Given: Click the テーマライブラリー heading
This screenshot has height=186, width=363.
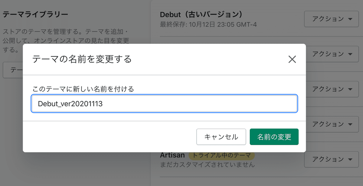Looking at the screenshot, I should (x=35, y=14).
